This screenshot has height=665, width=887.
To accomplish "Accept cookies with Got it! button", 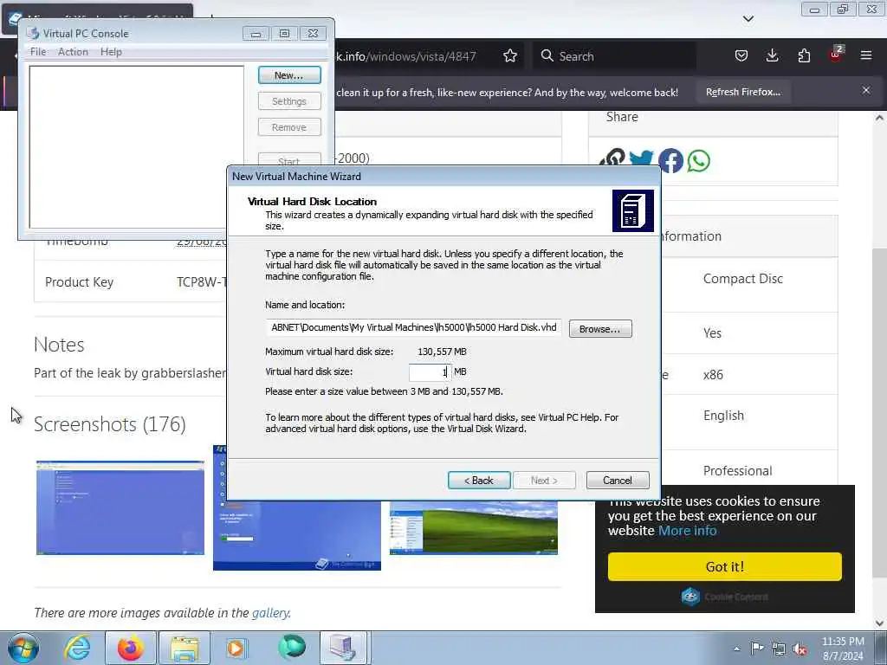I will [x=725, y=566].
